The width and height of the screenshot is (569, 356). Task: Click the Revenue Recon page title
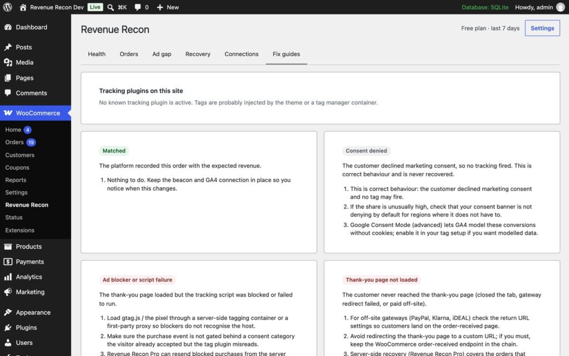click(x=115, y=29)
